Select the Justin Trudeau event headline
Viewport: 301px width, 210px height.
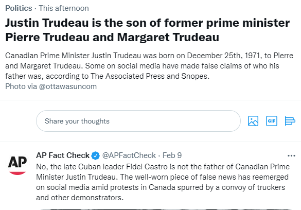click(148, 30)
